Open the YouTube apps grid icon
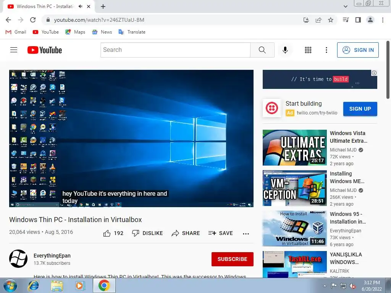 pos(308,50)
